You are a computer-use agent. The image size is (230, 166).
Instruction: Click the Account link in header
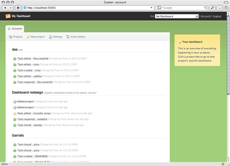pyautogui.click(x=206, y=16)
